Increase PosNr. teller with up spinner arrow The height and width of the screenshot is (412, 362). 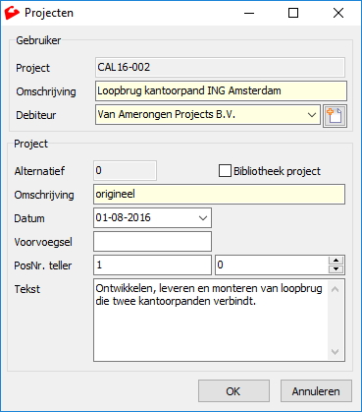coord(336,261)
